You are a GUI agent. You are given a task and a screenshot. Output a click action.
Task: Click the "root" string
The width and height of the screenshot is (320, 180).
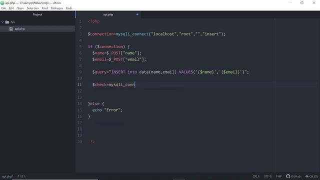tap(186, 34)
